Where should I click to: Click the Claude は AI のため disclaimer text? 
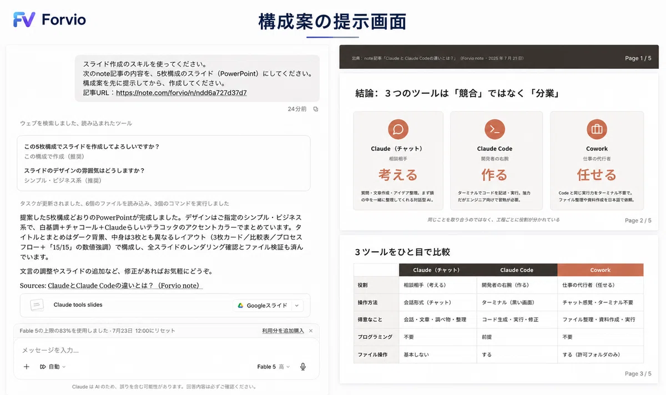tap(164, 387)
